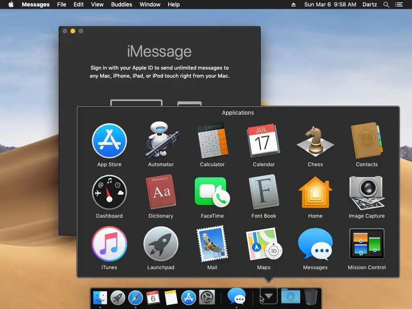Open Image Capture app
This screenshot has width=412, height=309.
[367, 192]
